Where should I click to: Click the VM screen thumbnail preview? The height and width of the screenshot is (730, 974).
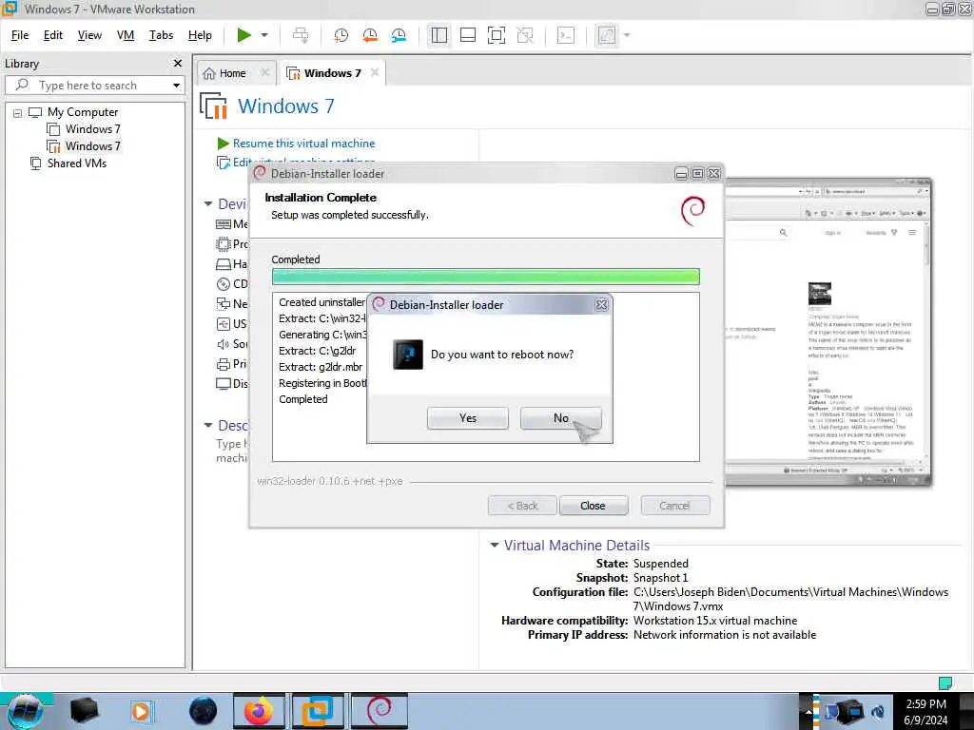[x=828, y=332]
